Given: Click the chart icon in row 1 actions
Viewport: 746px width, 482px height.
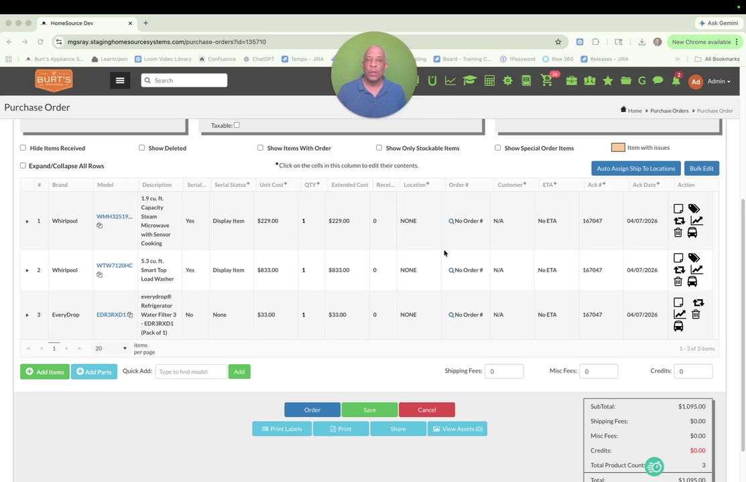Looking at the screenshot, I should (x=696, y=220).
